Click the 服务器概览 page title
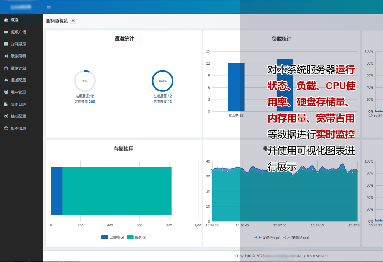 [x=57, y=21]
